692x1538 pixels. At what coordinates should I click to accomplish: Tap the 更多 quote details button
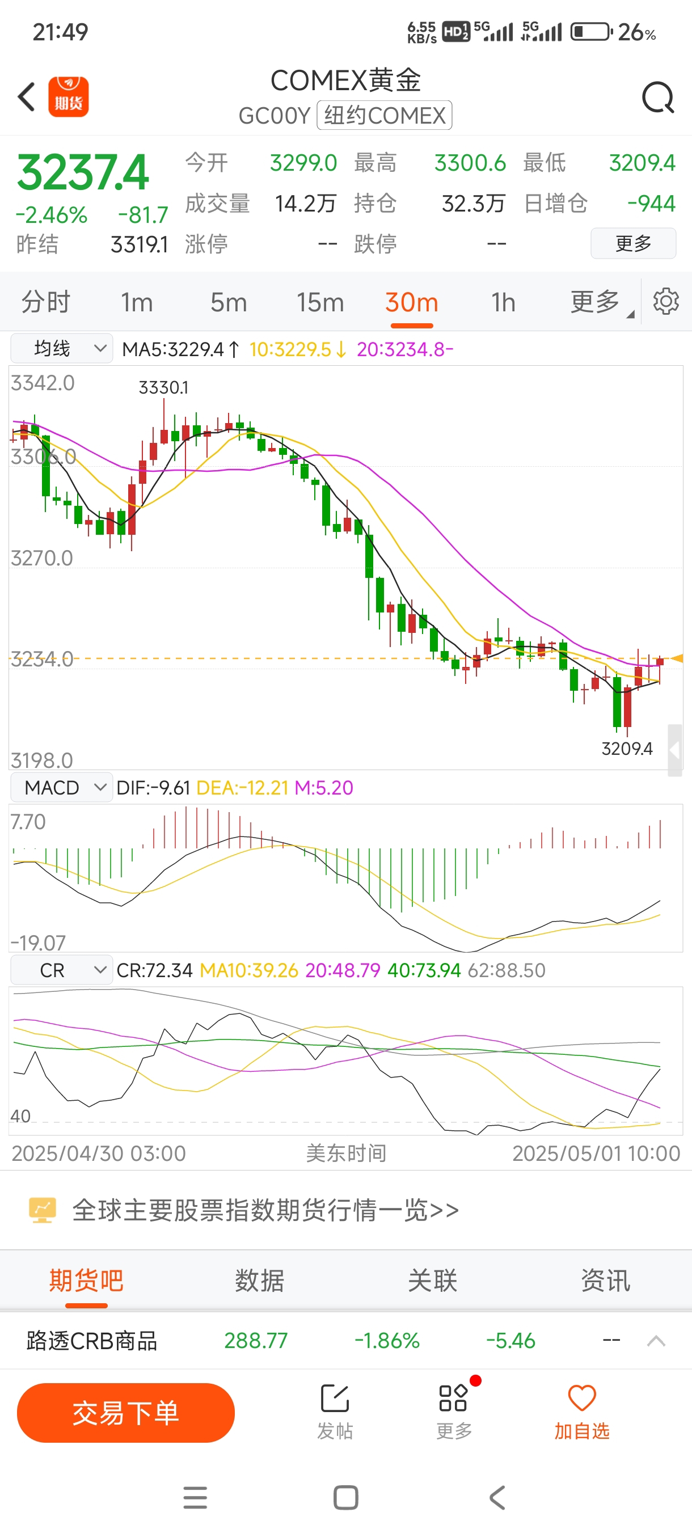633,244
